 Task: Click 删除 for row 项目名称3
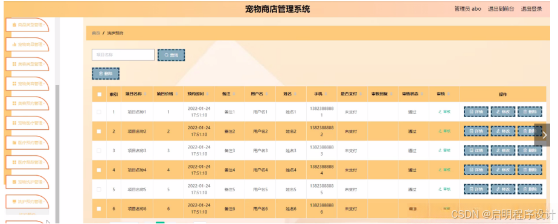(x=530, y=150)
